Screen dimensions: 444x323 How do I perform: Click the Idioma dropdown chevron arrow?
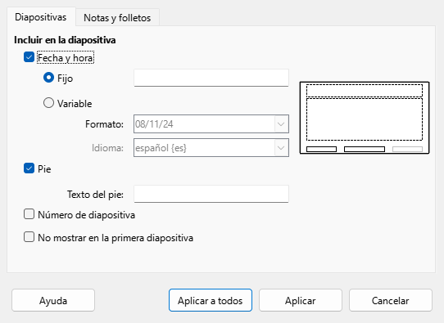(281, 148)
